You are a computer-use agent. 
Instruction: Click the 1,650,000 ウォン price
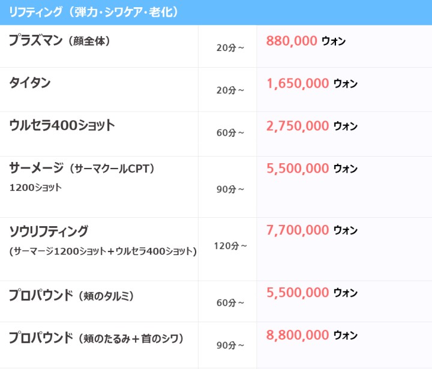[312, 83]
